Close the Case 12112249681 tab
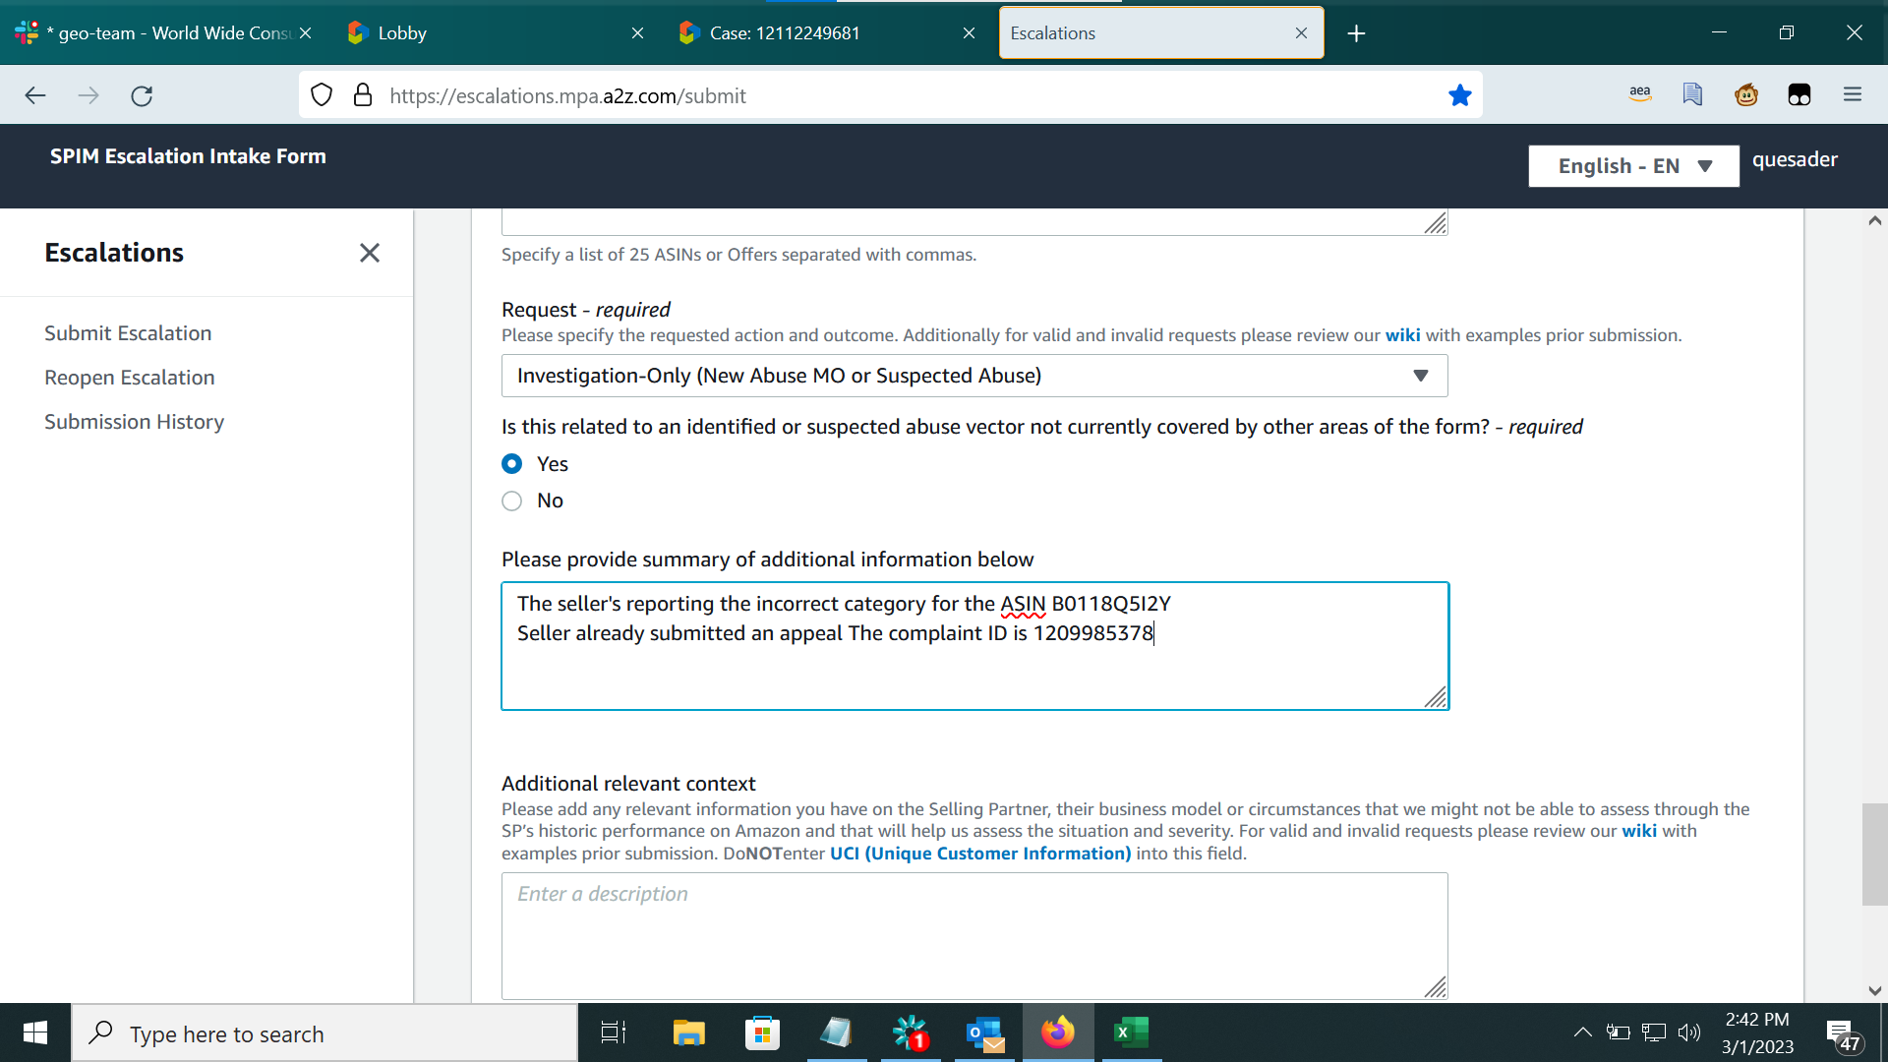 click(x=969, y=32)
